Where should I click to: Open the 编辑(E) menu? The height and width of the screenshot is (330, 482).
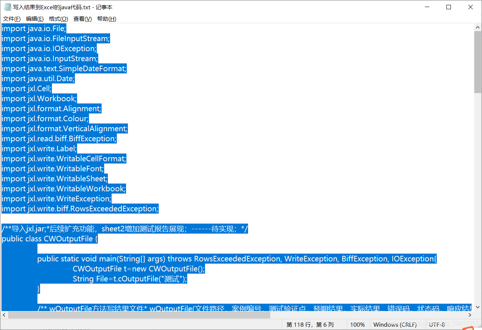click(34, 19)
